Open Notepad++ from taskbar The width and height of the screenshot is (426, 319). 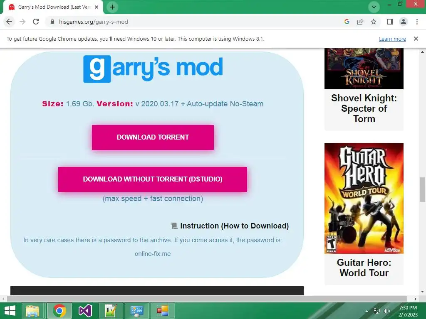click(111, 311)
